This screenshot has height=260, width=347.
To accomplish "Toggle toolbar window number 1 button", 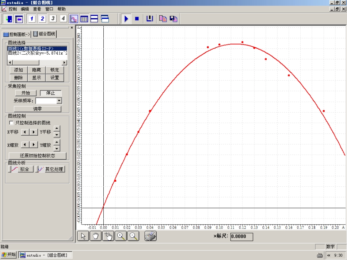I will (32, 19).
